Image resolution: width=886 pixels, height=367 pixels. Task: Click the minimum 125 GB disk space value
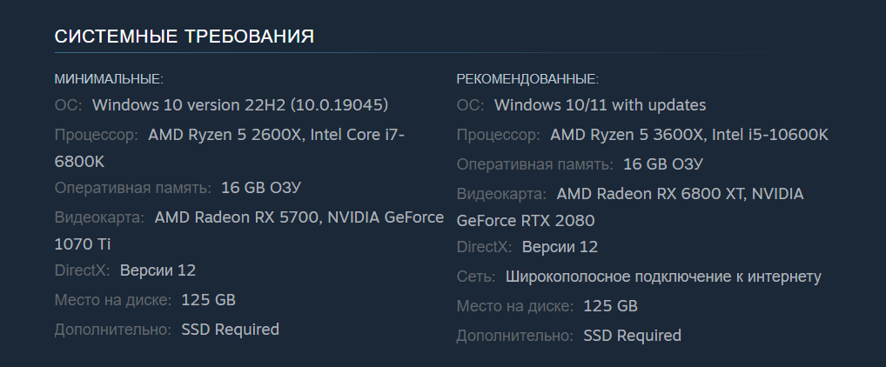(208, 300)
